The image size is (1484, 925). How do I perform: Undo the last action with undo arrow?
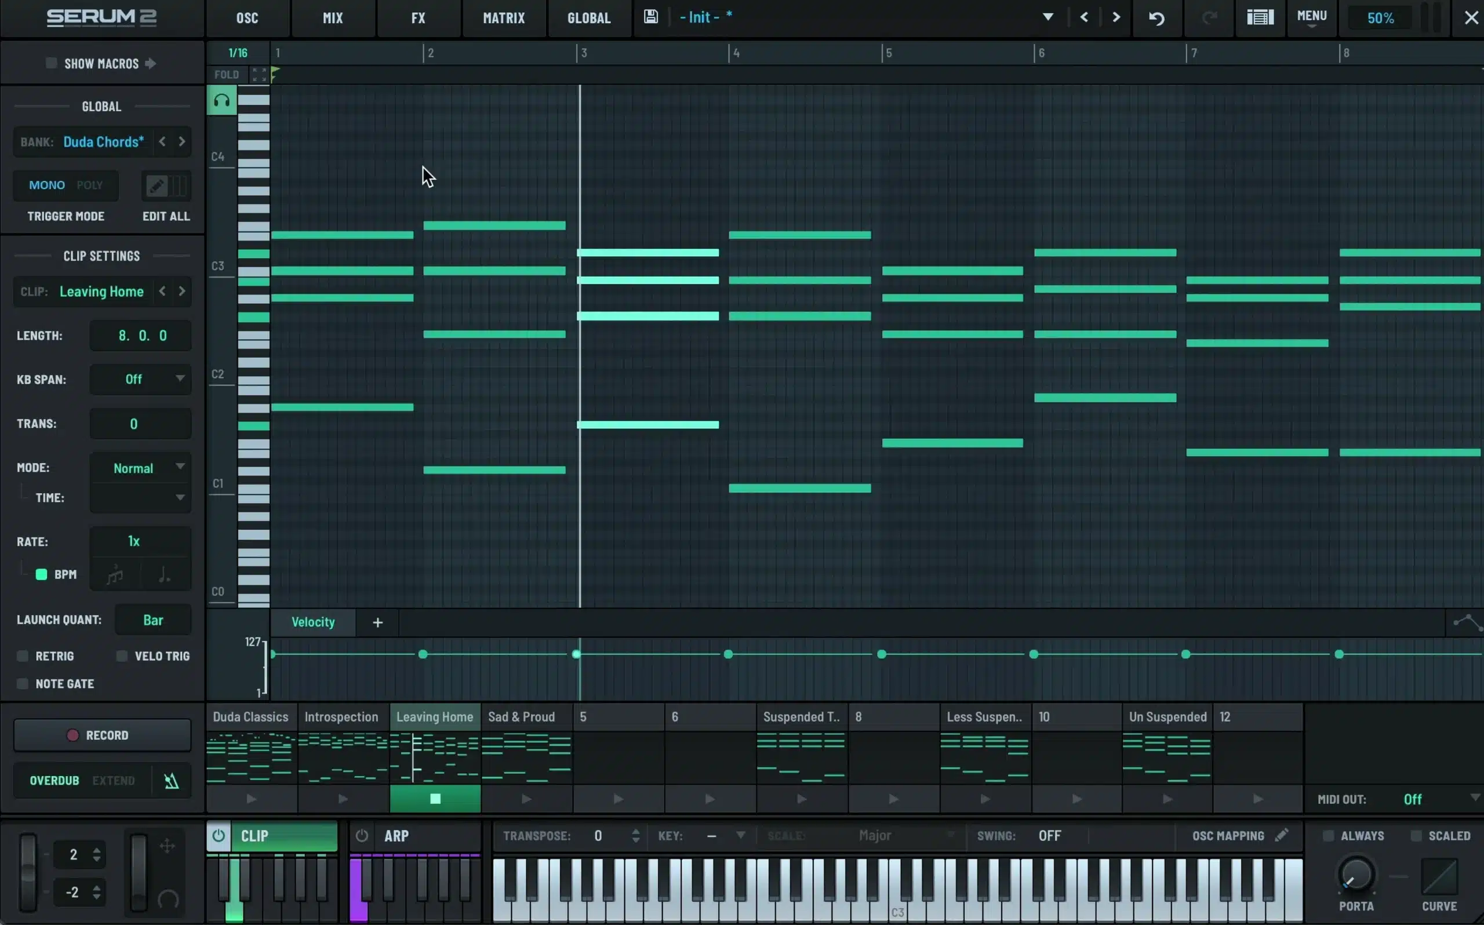pyautogui.click(x=1156, y=18)
